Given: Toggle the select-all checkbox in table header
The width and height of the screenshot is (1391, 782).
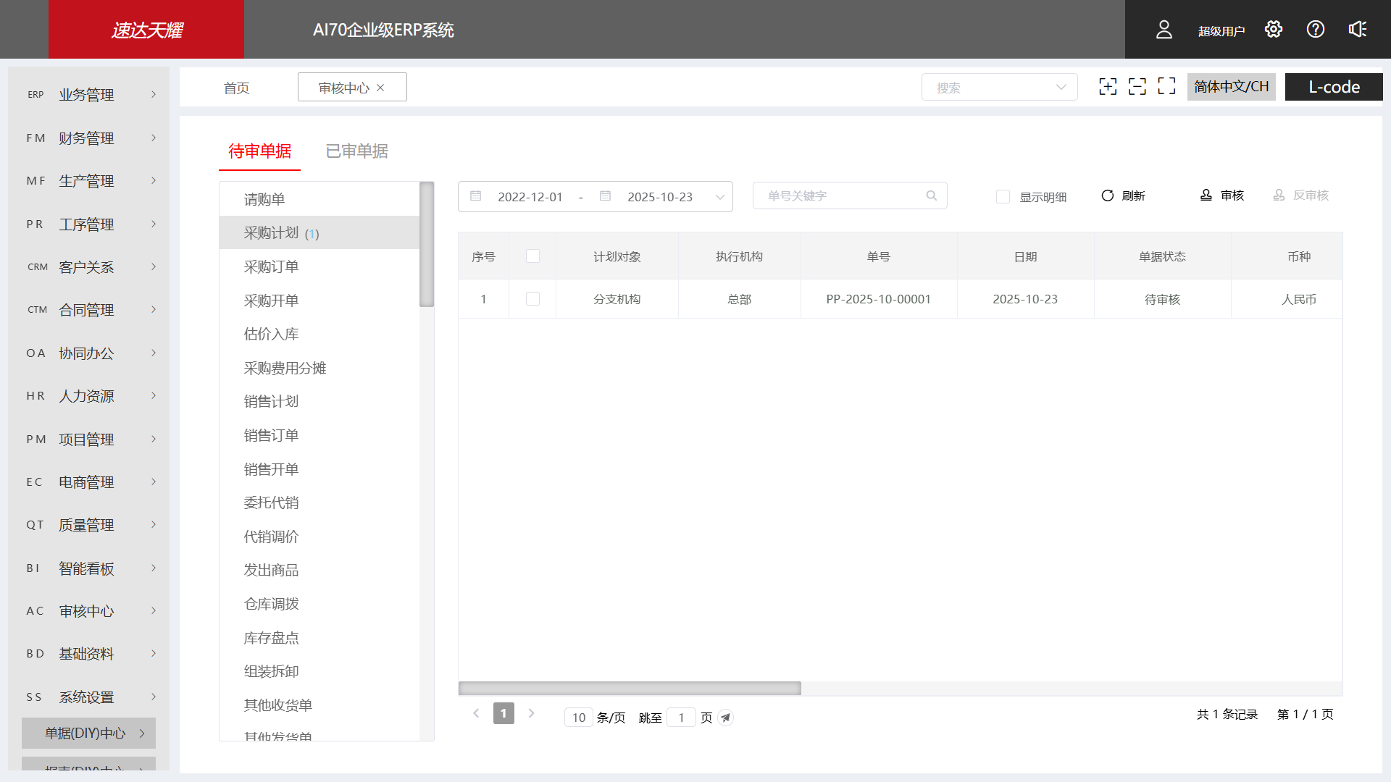Looking at the screenshot, I should pyautogui.click(x=532, y=256).
